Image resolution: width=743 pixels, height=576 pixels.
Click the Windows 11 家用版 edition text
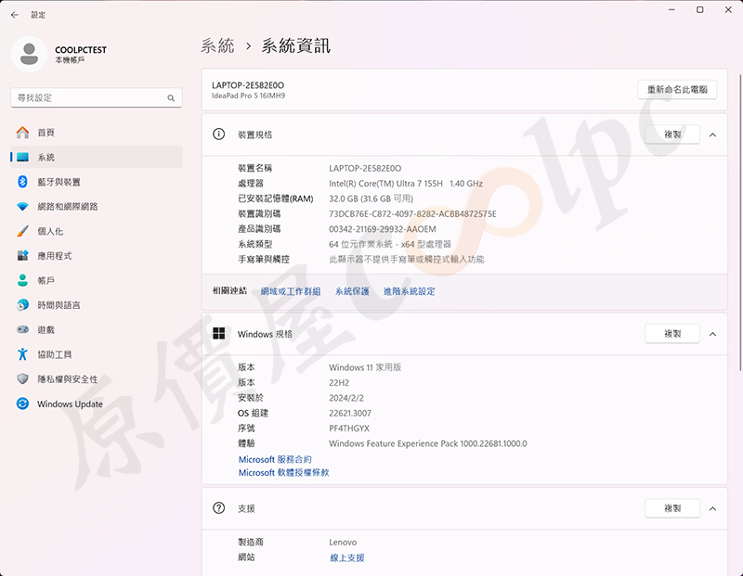365,367
